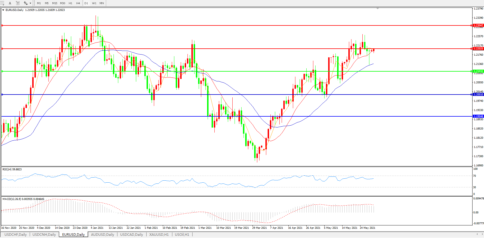The width and height of the screenshot is (484, 238).
Task: Open the AUDUSD,Daily chart tab
Action: click(x=103, y=235)
